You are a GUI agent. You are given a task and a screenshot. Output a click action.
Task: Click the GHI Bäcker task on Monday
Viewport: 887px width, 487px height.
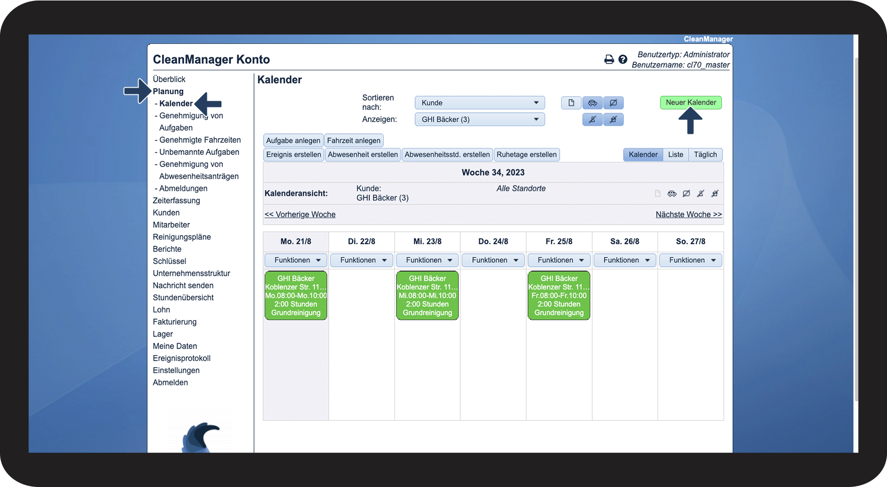[x=296, y=295]
